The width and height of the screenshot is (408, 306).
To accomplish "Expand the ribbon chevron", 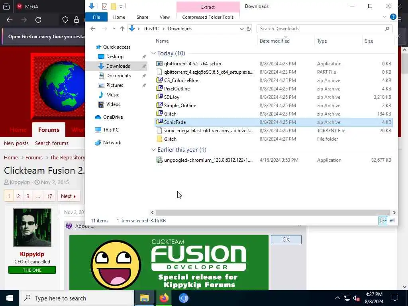I will point(384,17).
